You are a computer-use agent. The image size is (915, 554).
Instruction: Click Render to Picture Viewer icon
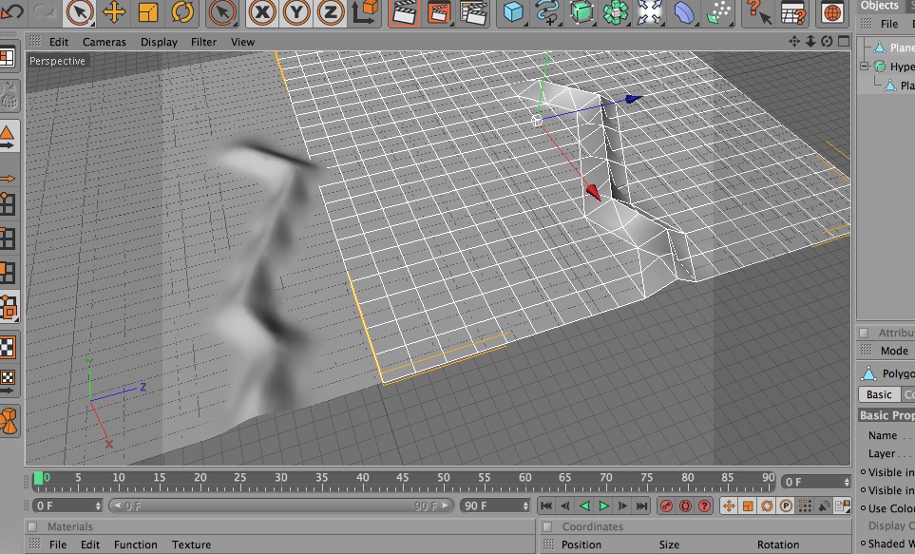[x=439, y=12]
